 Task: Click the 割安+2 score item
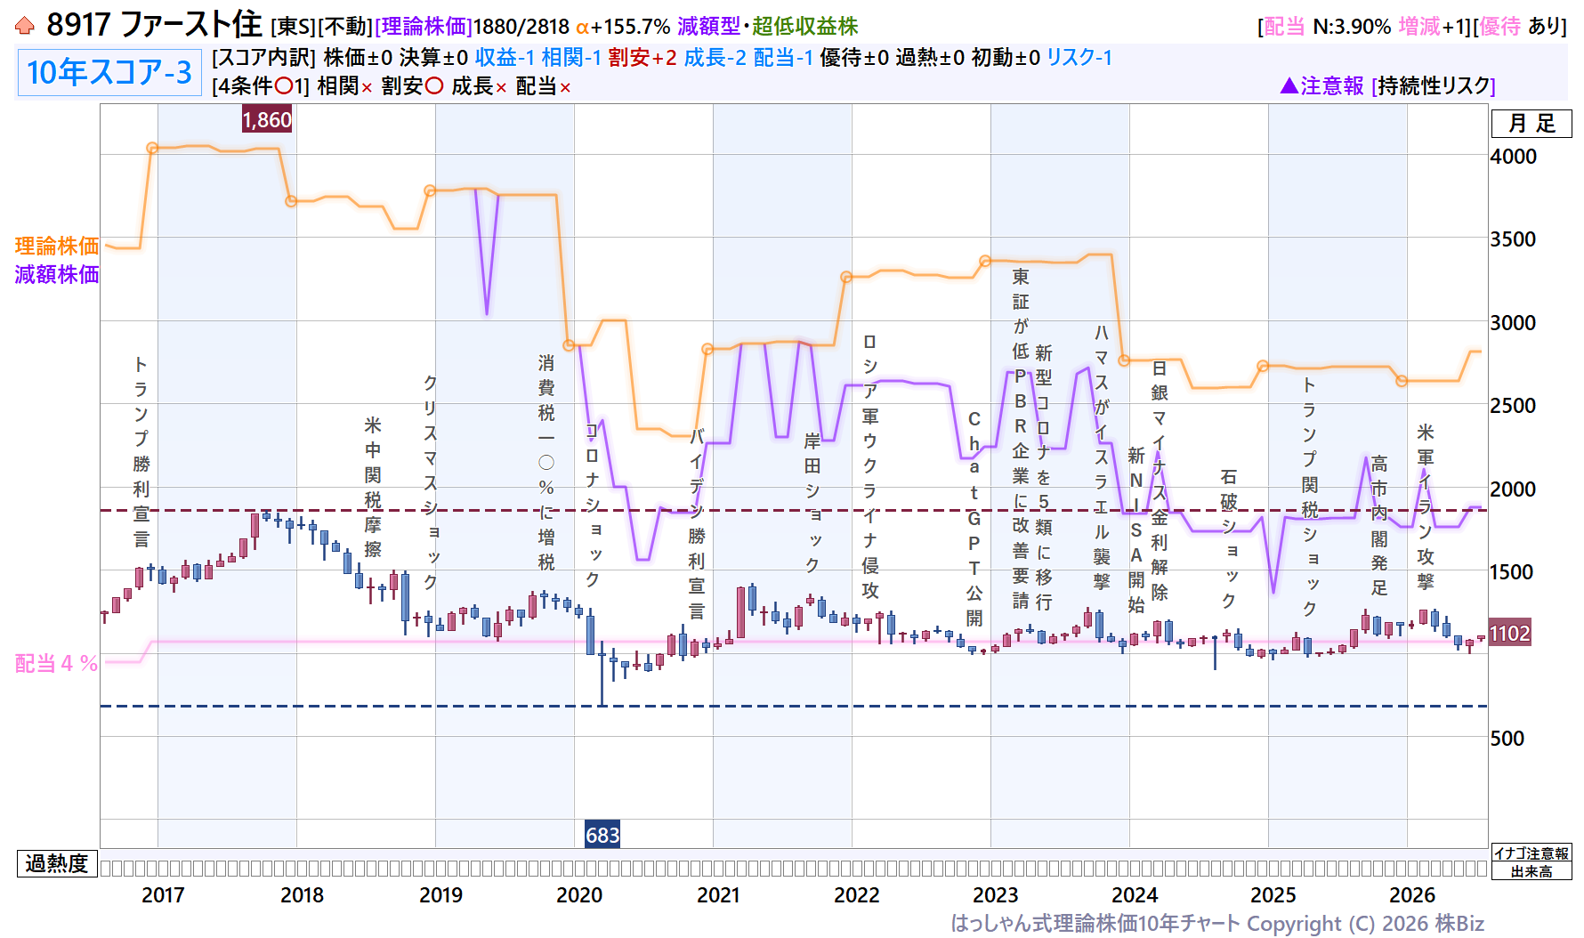point(642,57)
